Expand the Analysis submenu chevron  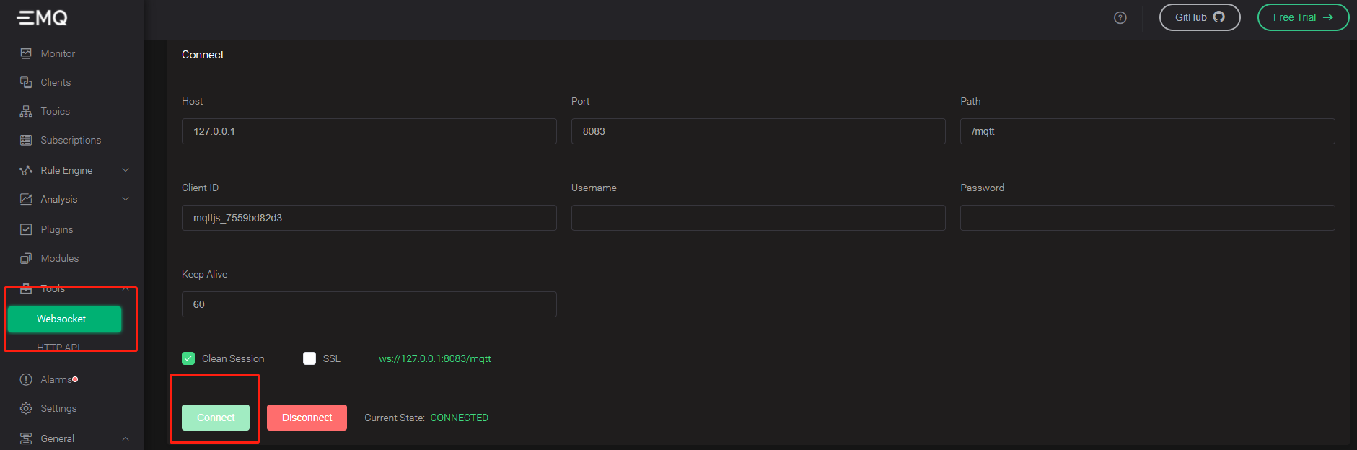click(x=126, y=199)
